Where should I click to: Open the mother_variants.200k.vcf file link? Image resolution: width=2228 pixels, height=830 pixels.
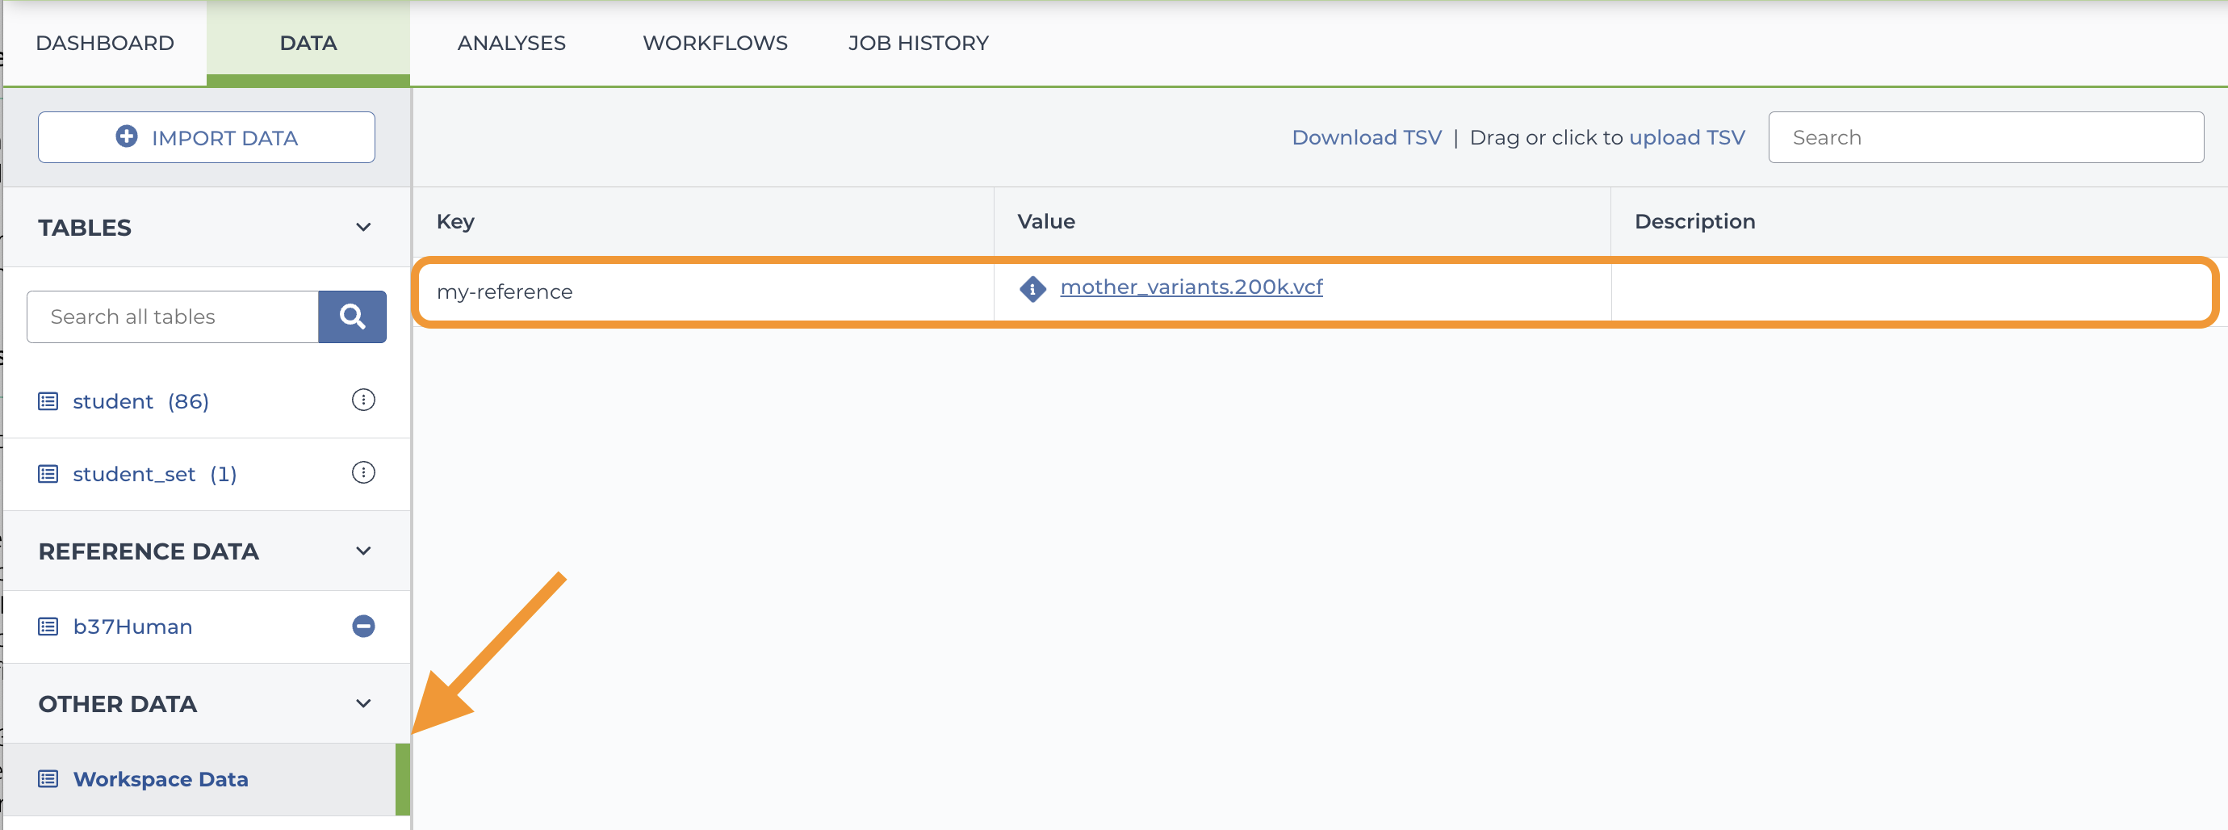pos(1191,287)
